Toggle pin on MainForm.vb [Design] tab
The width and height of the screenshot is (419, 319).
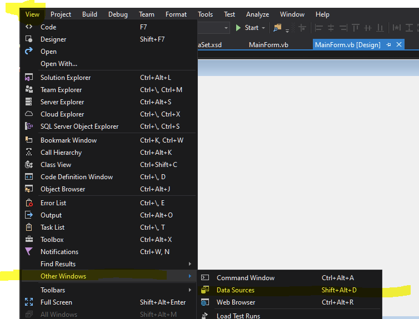point(388,45)
